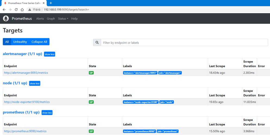The width and height of the screenshot is (270, 135).
Task: Expand the Status dropdown menu
Action: (63, 19)
